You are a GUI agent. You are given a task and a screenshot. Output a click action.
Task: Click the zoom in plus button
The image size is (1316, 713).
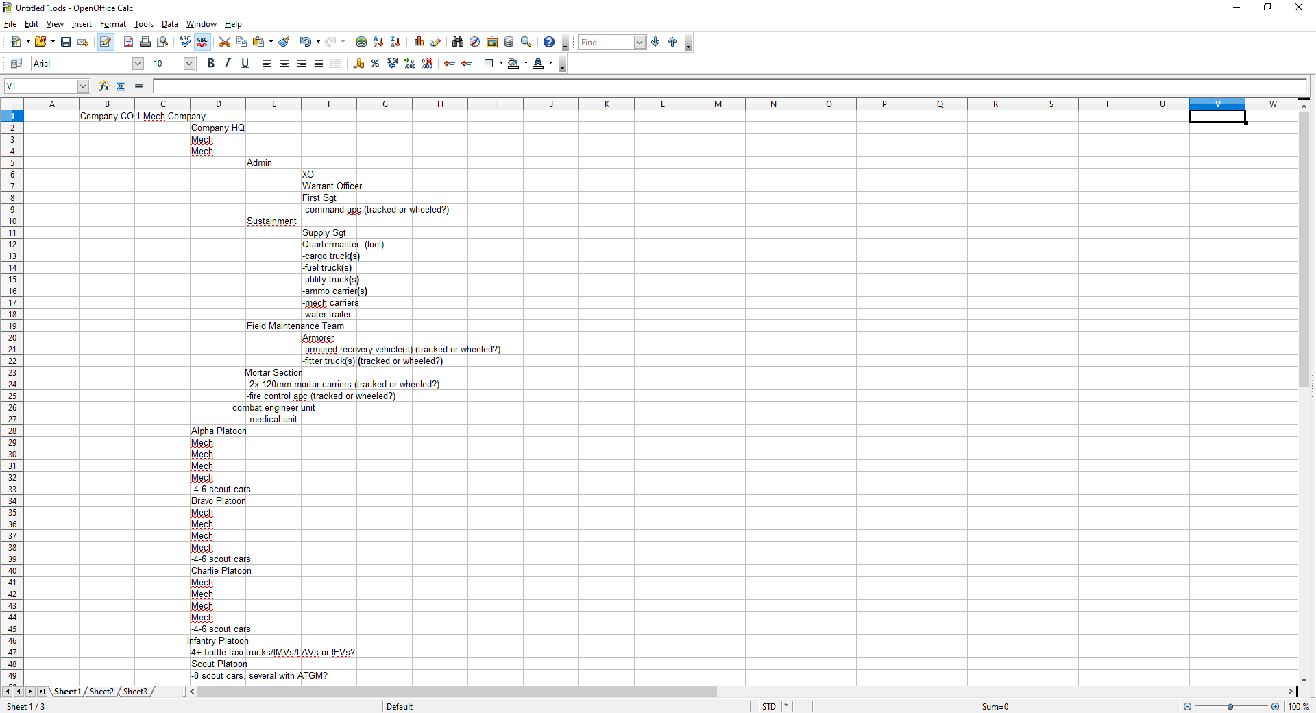click(1275, 706)
